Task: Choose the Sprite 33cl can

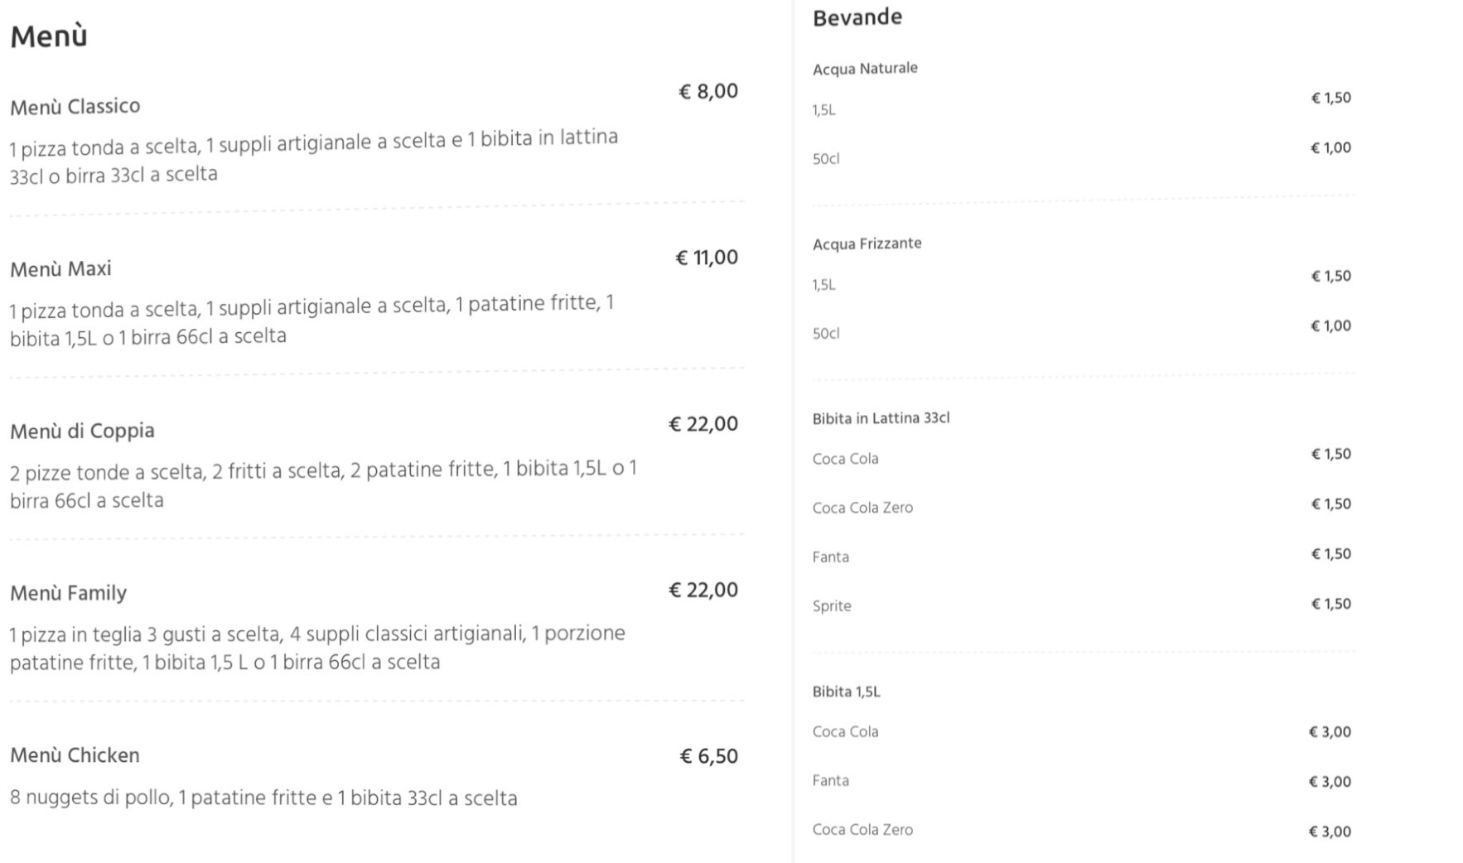Action: point(832,606)
